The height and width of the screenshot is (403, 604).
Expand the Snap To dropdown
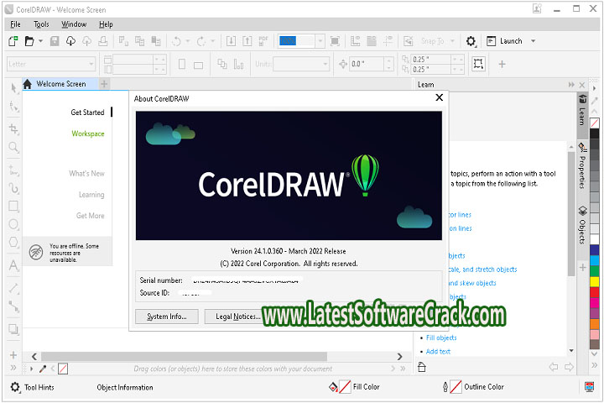(x=453, y=41)
